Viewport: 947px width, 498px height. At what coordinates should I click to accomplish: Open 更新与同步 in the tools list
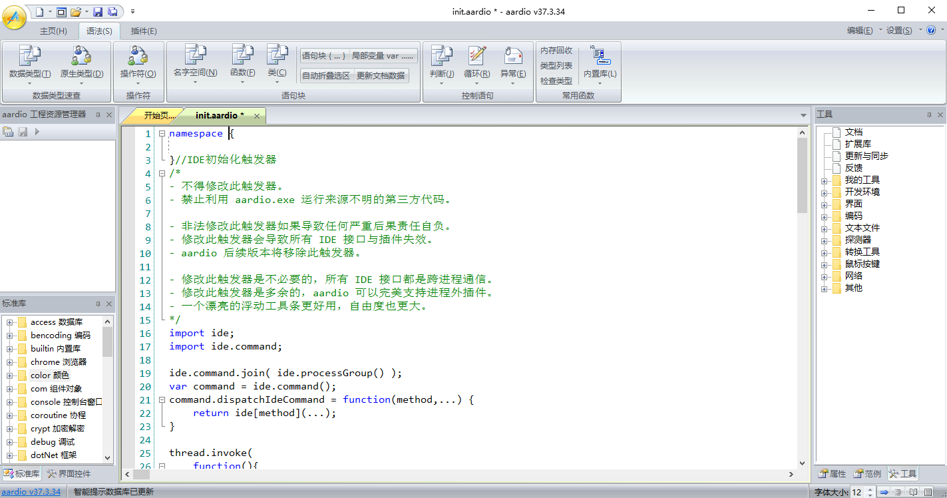(866, 156)
